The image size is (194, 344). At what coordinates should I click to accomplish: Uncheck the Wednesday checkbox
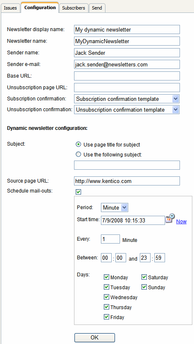pyautogui.click(x=106, y=297)
